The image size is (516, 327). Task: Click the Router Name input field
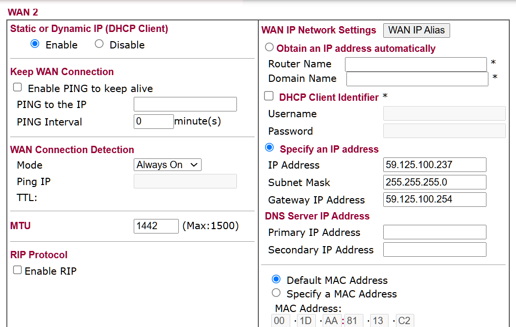[415, 64]
